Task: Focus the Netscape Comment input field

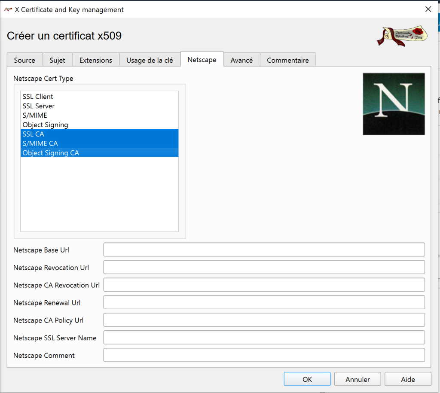Action: coord(264,356)
